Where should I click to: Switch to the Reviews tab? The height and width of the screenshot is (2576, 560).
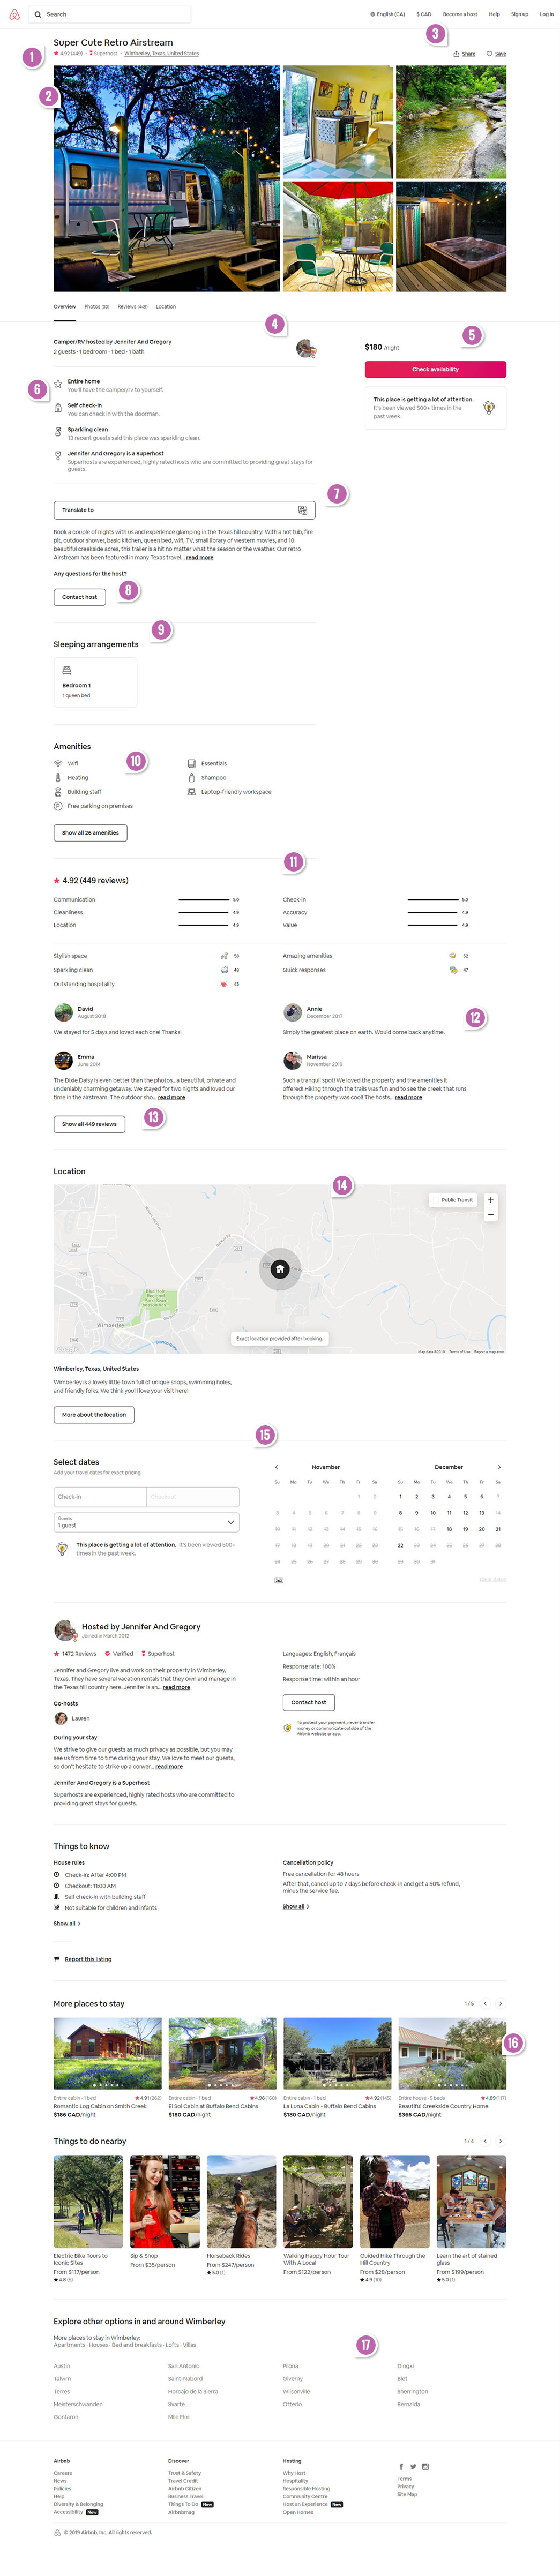pyautogui.click(x=132, y=307)
